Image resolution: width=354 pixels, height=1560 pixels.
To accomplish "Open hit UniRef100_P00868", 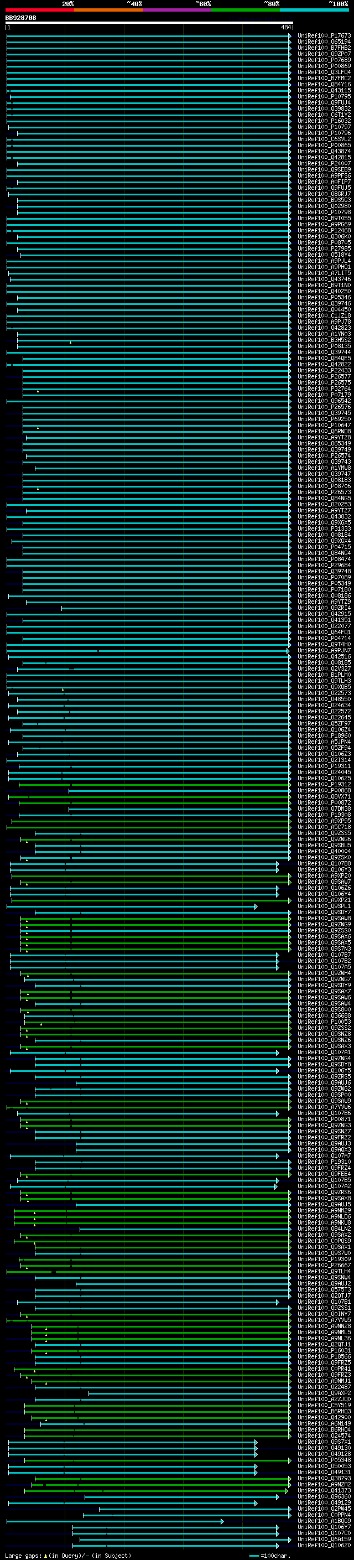I will click(x=324, y=790).
